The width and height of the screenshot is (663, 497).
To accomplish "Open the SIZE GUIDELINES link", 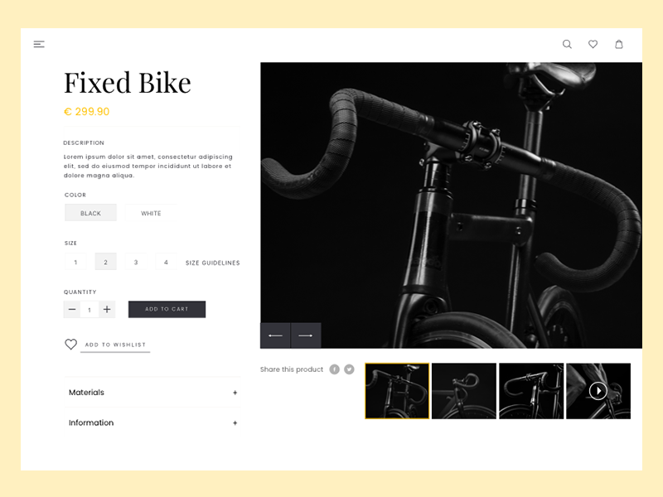I will coord(213,263).
